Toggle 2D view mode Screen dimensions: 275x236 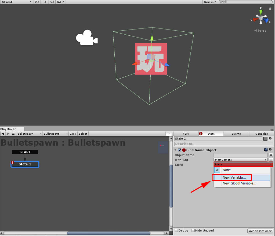[37, 2]
